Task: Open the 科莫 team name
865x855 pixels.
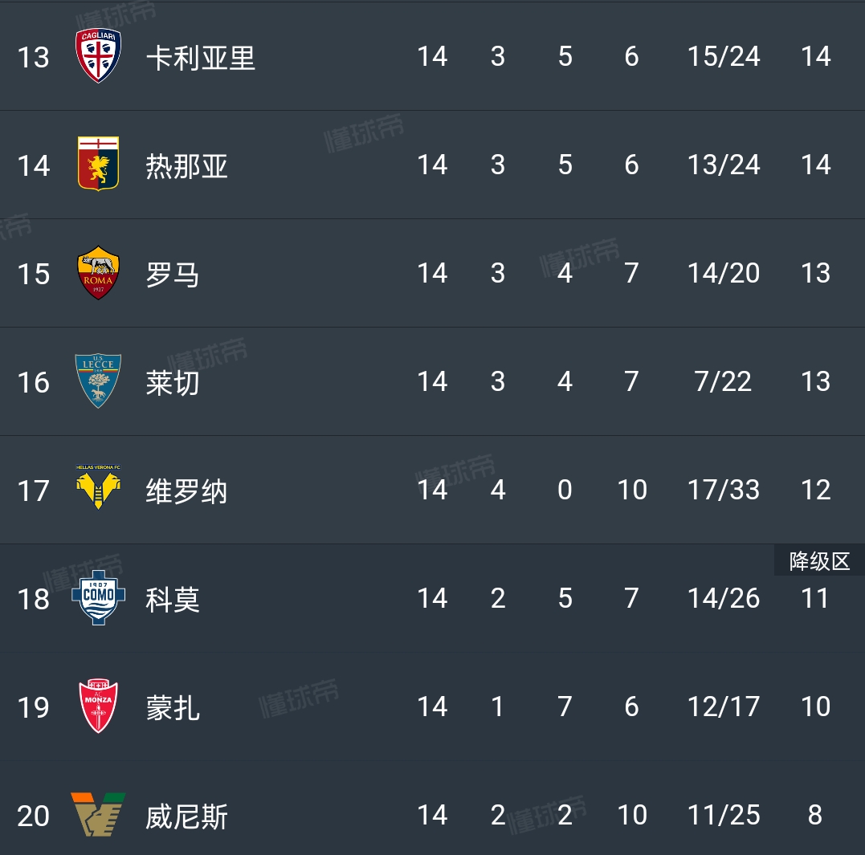Action: 173,600
